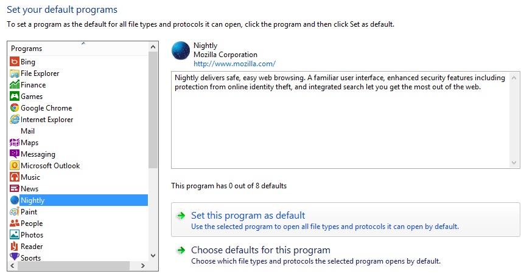524x280 pixels.
Task: Click the horizontal scroll right arrow
Action: pyautogui.click(x=142, y=265)
